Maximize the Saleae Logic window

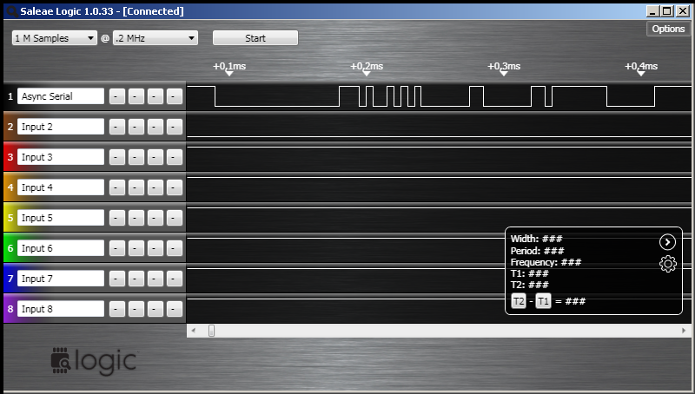(x=666, y=11)
